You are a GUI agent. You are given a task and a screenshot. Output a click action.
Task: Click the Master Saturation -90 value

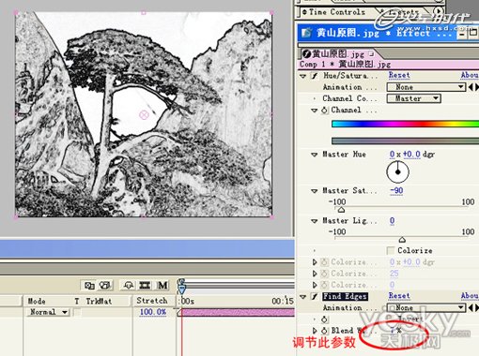pyautogui.click(x=396, y=190)
